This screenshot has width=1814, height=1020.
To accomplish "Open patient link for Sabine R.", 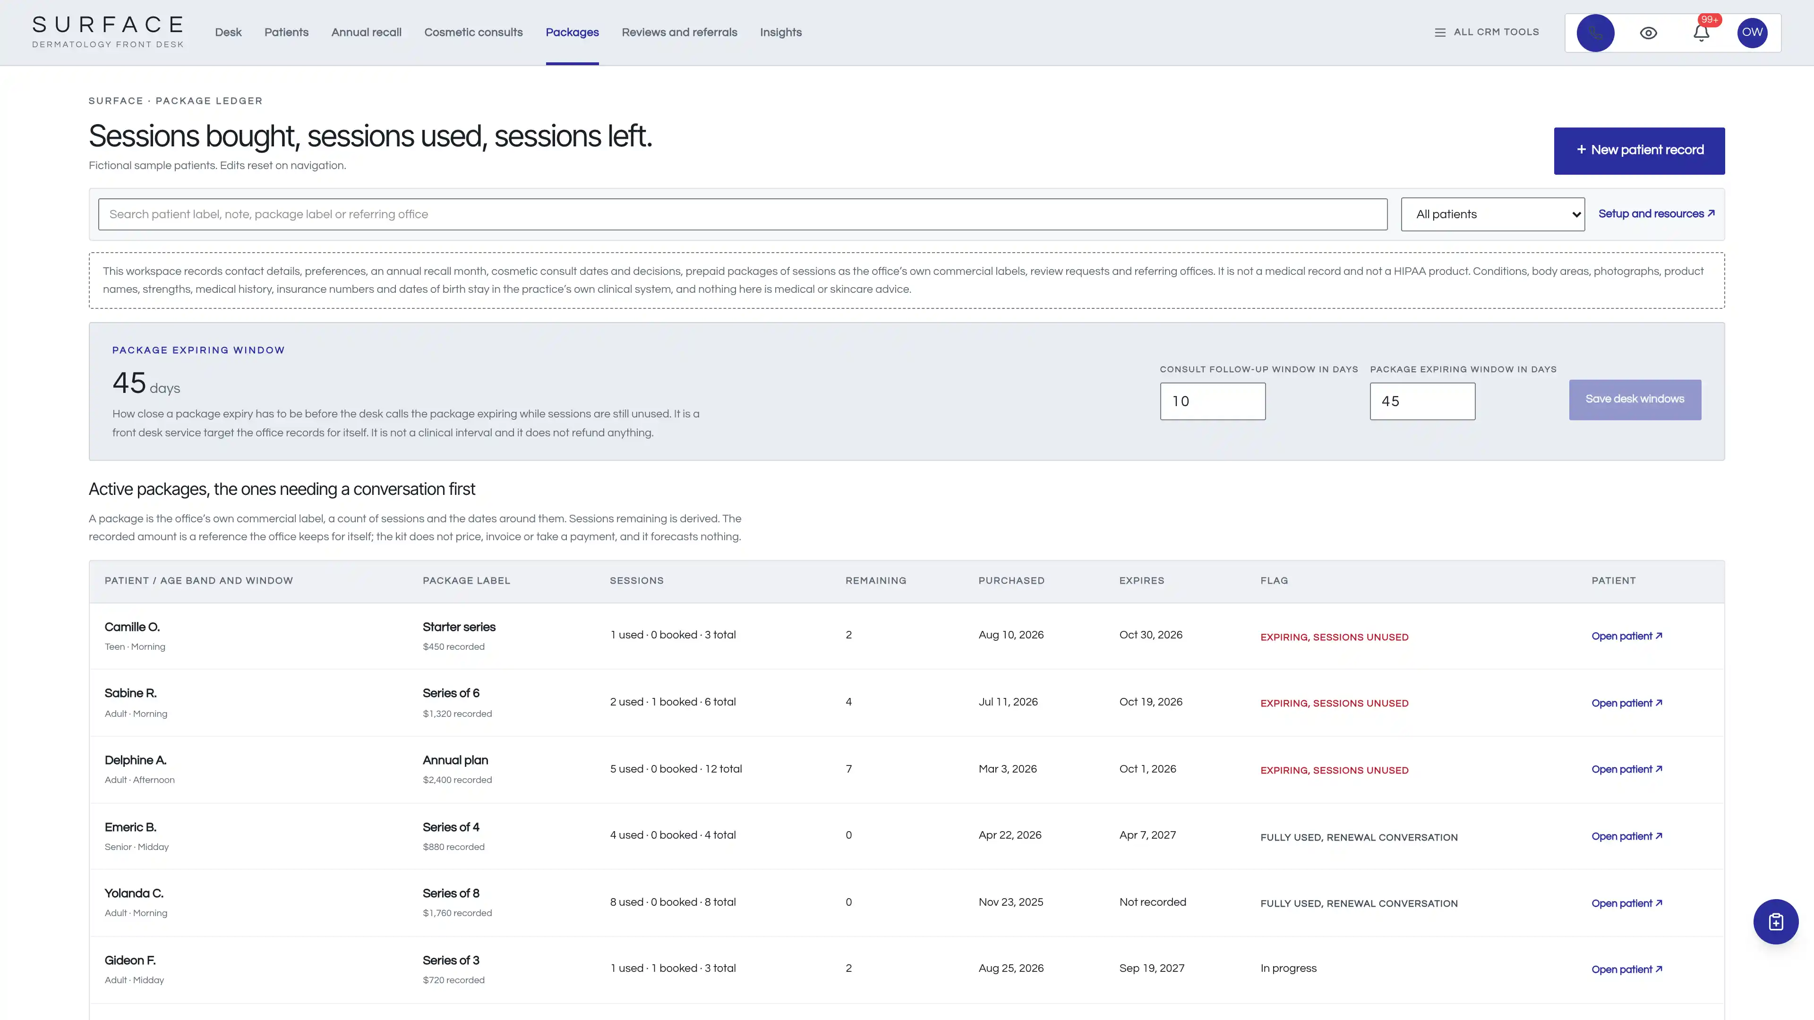I will pyautogui.click(x=1626, y=703).
